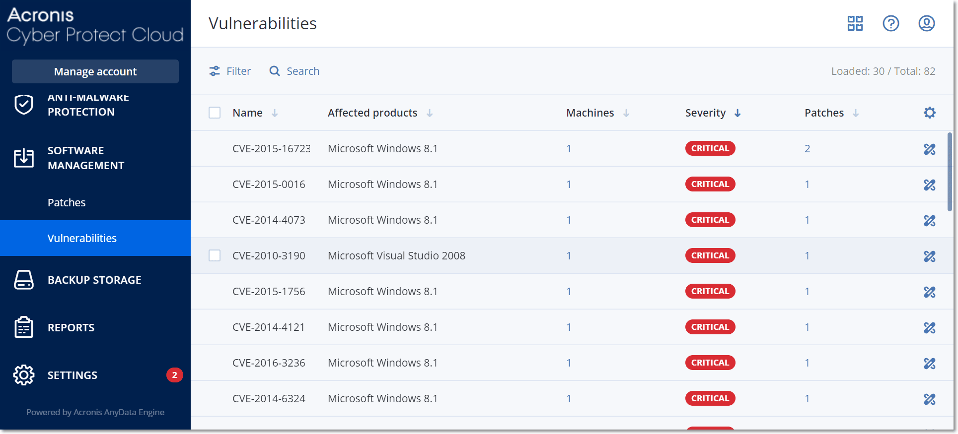
Task: Open the help question mark icon
Action: pos(890,23)
